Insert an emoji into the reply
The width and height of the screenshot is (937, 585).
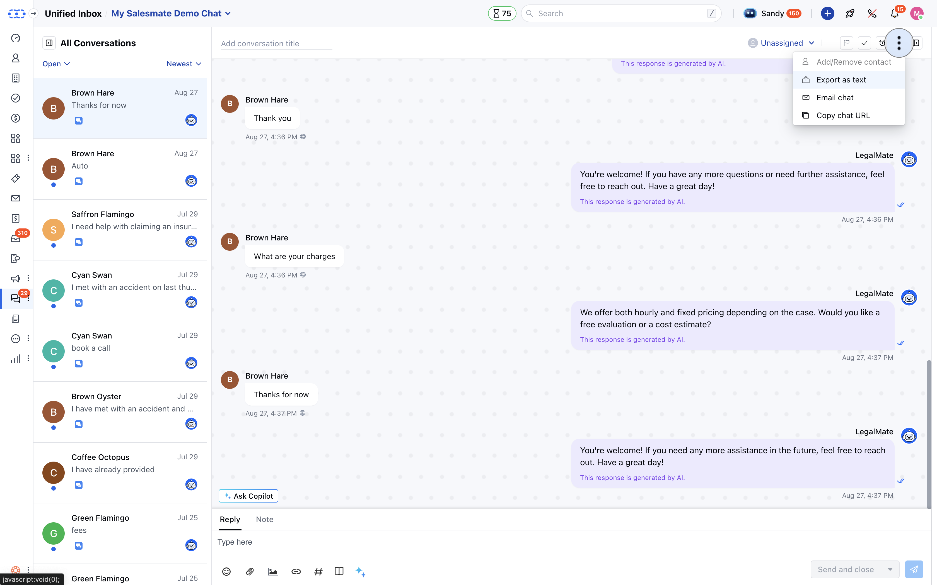click(x=226, y=571)
